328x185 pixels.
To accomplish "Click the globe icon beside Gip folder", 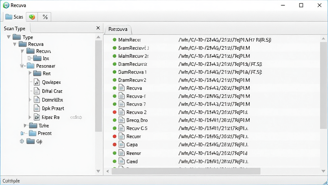I will tap(22, 141).
